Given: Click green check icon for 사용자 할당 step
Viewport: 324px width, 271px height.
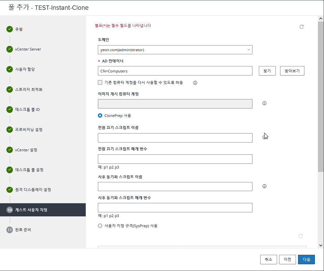Looking at the screenshot, I should 9,69.
